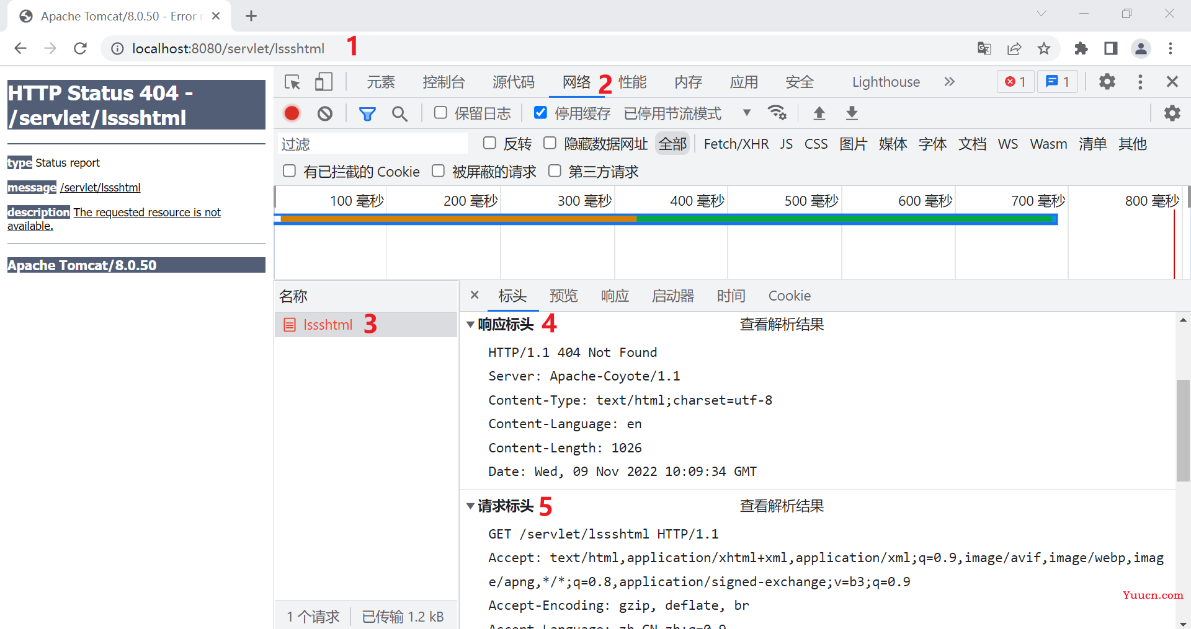Open the Google Translate page icon
The image size is (1191, 629).
(984, 48)
